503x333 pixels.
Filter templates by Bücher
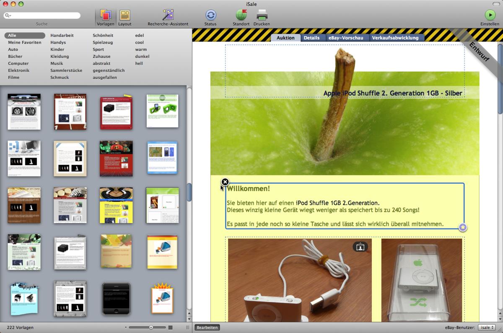15,56
